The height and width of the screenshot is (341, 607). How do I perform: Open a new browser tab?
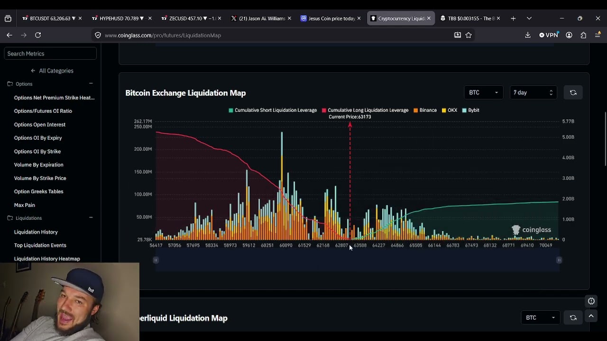(x=513, y=18)
